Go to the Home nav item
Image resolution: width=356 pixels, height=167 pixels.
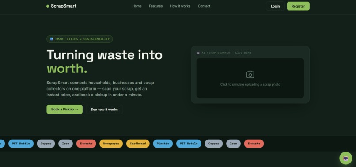(x=137, y=6)
